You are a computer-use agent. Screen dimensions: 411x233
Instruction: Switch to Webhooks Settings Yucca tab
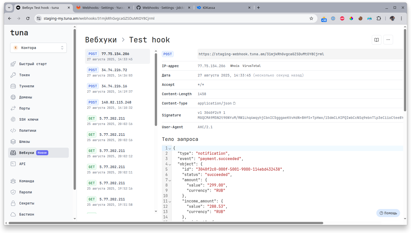tap(103, 8)
